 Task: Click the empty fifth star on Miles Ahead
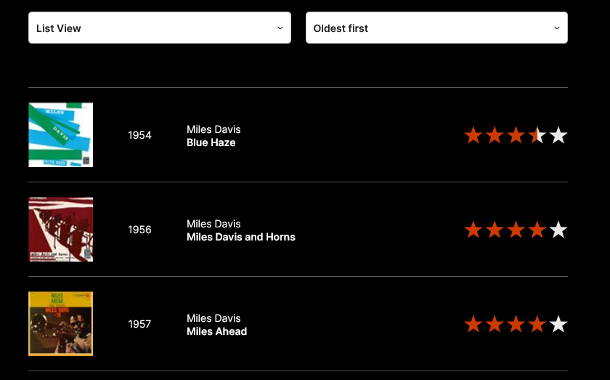558,324
